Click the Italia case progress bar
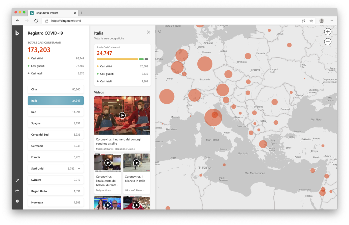 [122, 59]
